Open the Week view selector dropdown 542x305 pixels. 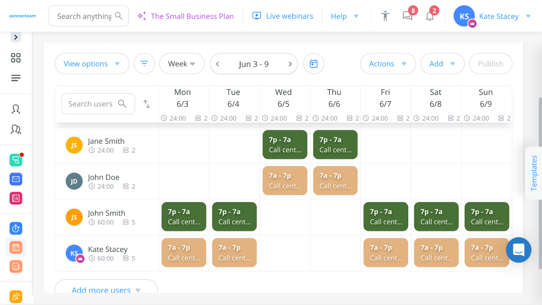pyautogui.click(x=182, y=64)
